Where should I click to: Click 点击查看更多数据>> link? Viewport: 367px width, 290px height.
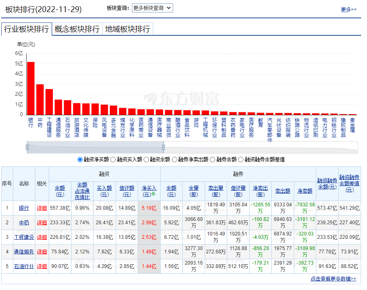coord(333,279)
